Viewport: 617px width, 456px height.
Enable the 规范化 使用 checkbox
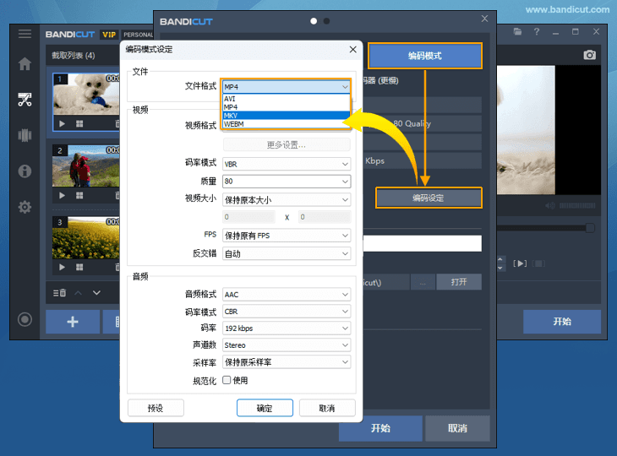coord(227,380)
